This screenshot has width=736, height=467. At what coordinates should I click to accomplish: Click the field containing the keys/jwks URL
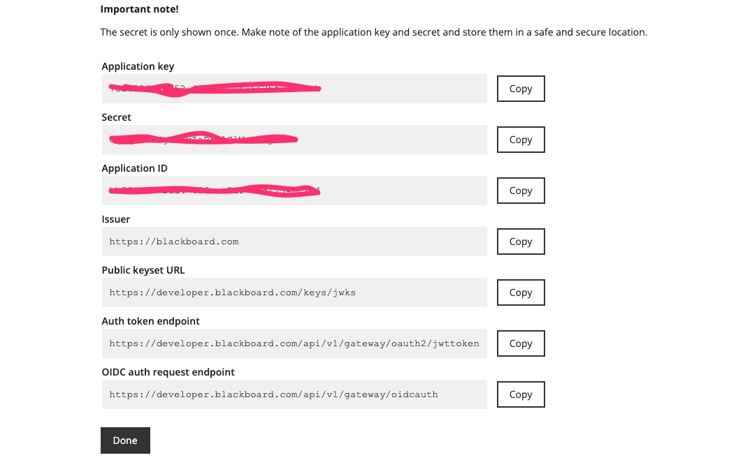tap(294, 292)
